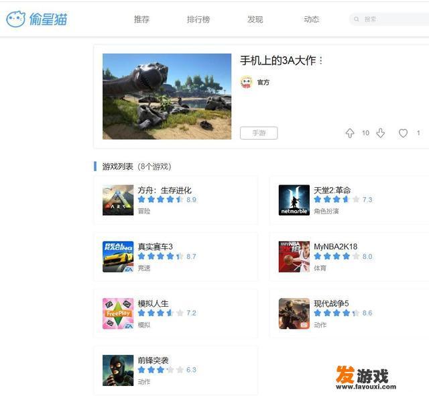Viewport: 429px width, 396px height.
Task: Open the Real Racing game icon
Action: coord(118,256)
